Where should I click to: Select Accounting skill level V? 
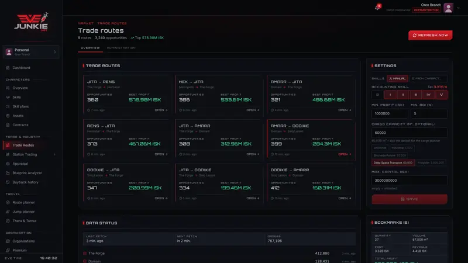coord(442,95)
